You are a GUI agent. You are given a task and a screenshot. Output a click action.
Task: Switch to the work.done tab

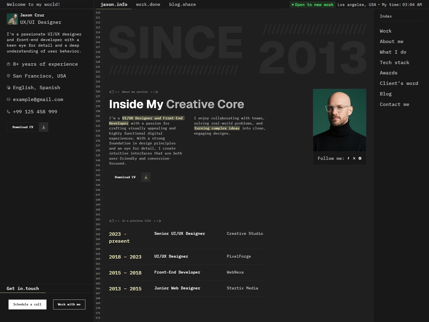click(148, 5)
